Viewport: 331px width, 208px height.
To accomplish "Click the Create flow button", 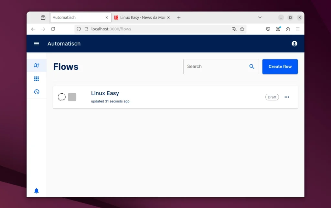I will point(280,67).
